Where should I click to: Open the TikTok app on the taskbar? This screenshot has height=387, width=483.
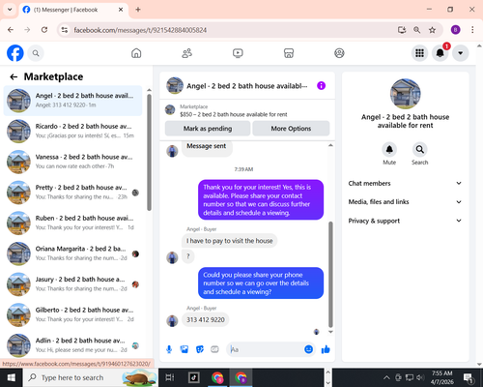pos(193,377)
